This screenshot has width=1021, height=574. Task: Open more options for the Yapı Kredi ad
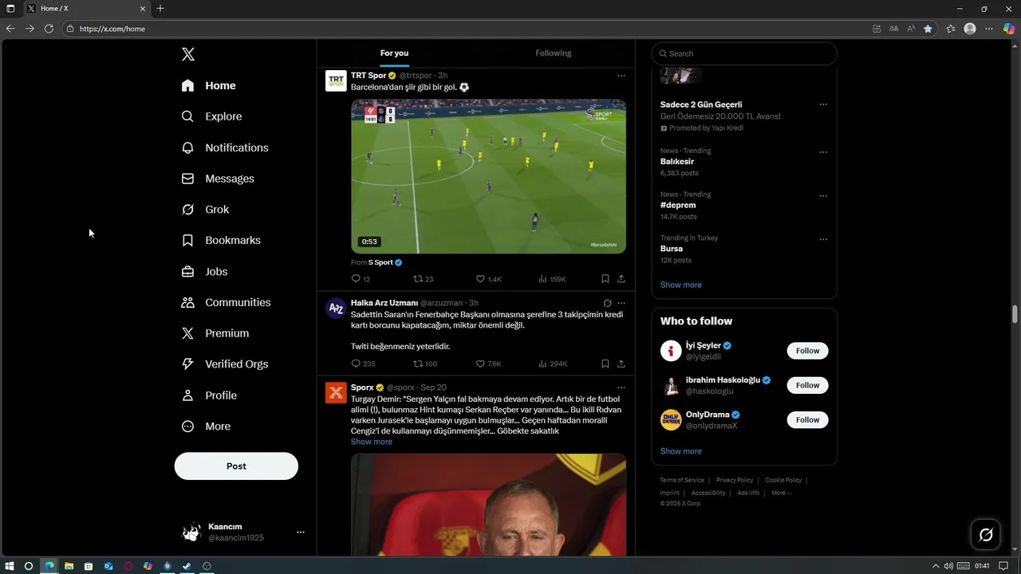tap(823, 104)
